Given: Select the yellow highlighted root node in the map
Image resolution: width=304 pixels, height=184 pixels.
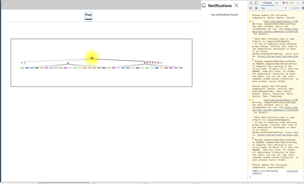Looking at the screenshot, I should 92,58.
